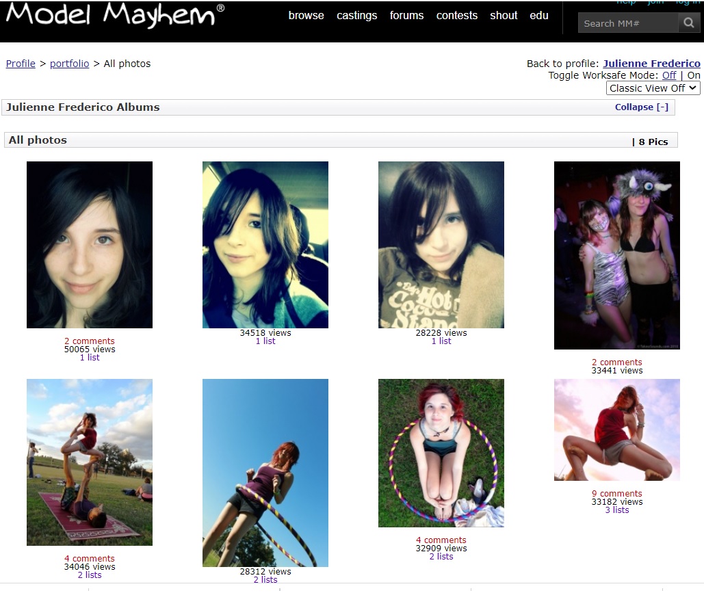Go to portfolio breadcrumb link
The image size is (704, 593).
[x=70, y=64]
